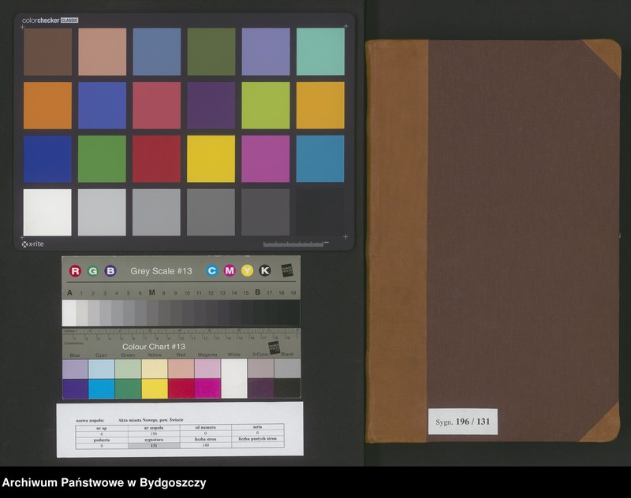Click the logo beside Grey Scale #13 title
Image resolution: width=631 pixels, height=498 pixels.
point(286,269)
